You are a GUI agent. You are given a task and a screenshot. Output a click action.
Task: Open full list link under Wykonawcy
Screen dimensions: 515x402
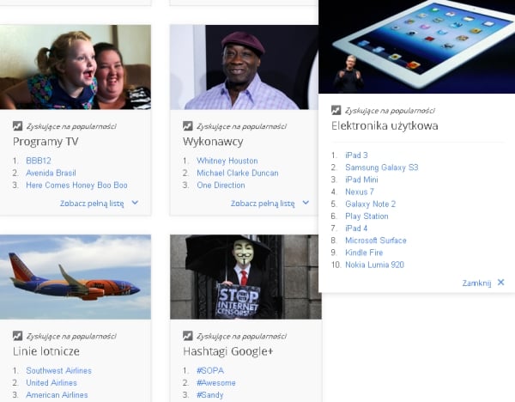(x=263, y=204)
